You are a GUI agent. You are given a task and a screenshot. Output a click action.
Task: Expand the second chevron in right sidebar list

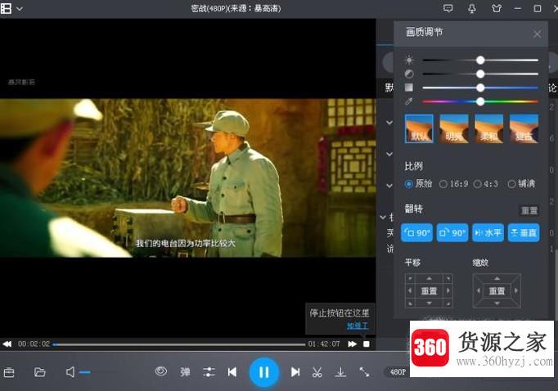(389, 154)
